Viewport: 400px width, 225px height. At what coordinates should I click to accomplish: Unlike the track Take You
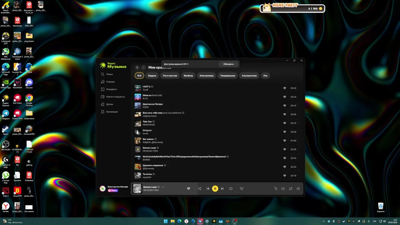tap(285, 123)
